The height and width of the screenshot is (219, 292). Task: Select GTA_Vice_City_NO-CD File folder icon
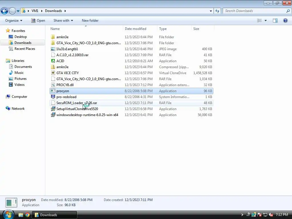(x=53, y=43)
